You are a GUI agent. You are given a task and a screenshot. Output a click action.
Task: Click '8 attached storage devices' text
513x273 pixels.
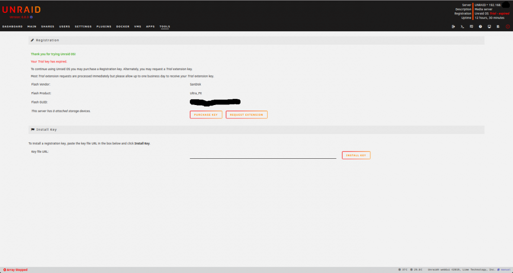coord(72,111)
